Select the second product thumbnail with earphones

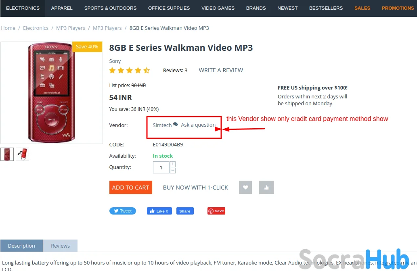(x=22, y=154)
